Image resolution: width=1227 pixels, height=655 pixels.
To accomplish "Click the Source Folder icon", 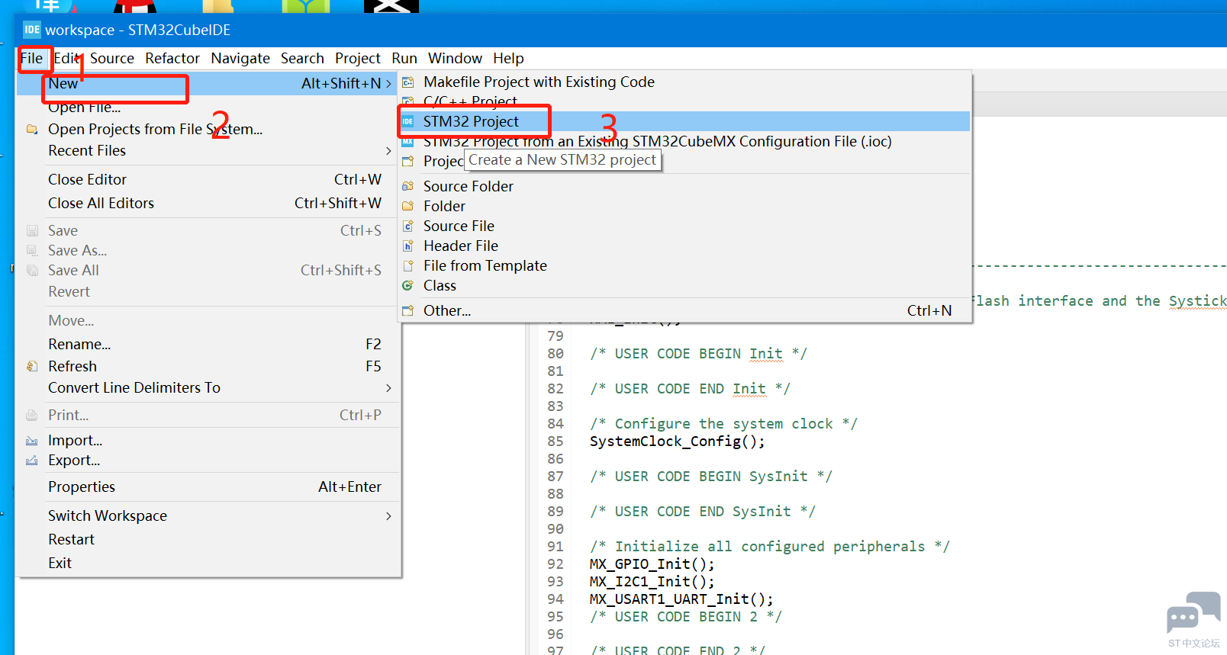I will point(408,186).
